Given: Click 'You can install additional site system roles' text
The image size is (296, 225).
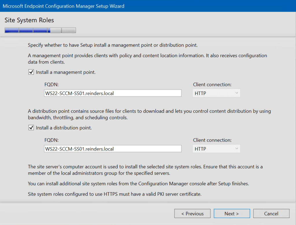Looking at the screenshot, I should (x=138, y=183).
